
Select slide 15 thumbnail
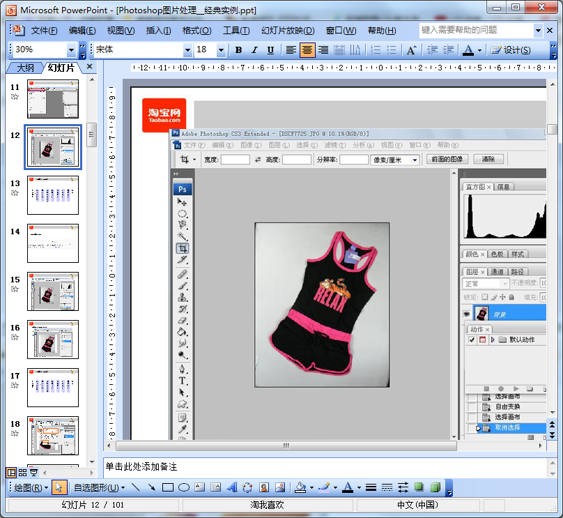(53, 291)
